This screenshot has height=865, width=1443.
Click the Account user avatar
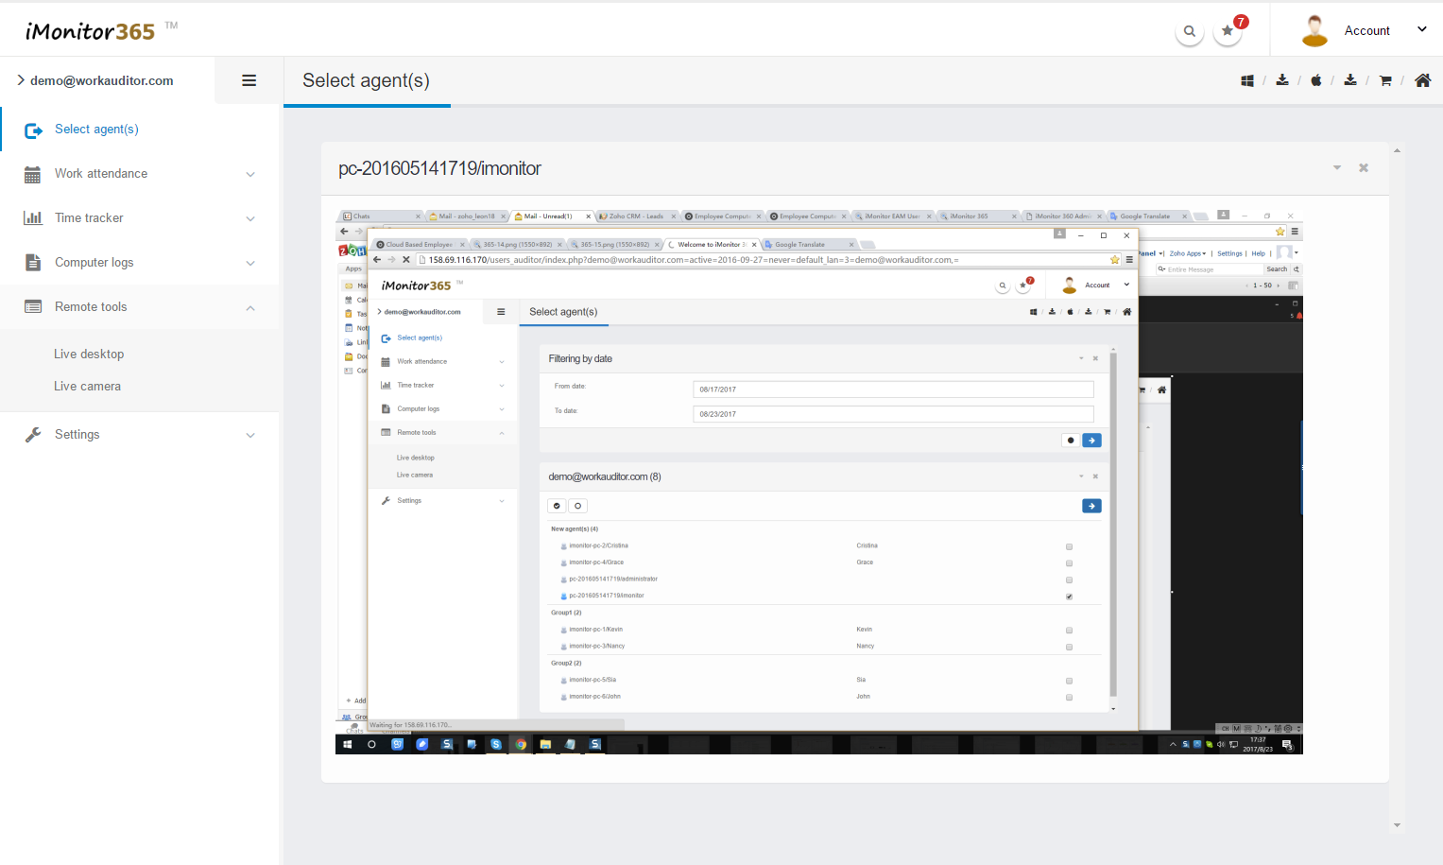[1314, 30]
